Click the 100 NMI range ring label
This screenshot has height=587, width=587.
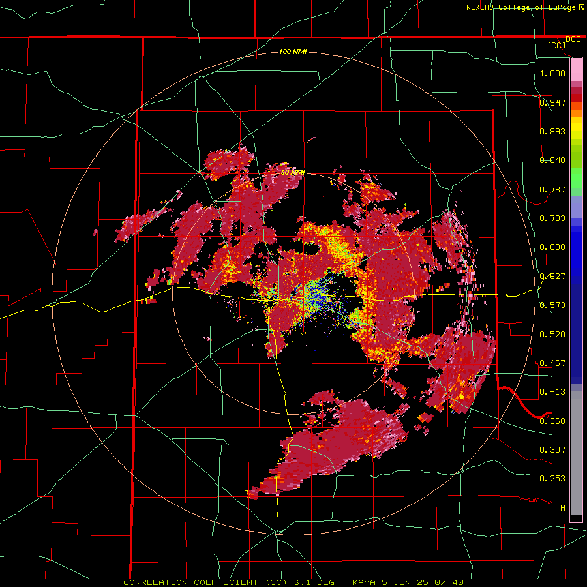293,52
